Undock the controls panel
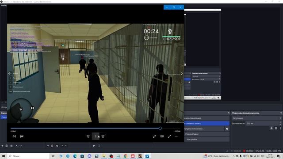This screenshot has height=159, width=283. [x=229, y=113]
